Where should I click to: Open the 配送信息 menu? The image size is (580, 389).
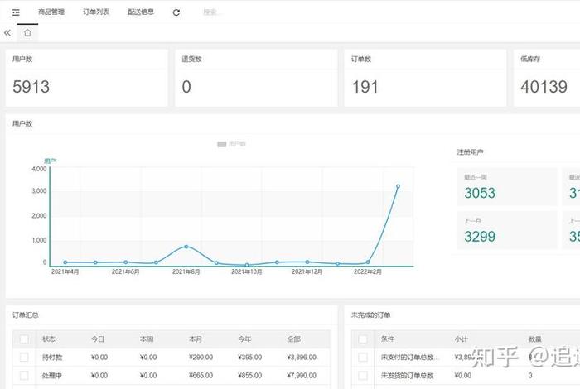[141, 12]
